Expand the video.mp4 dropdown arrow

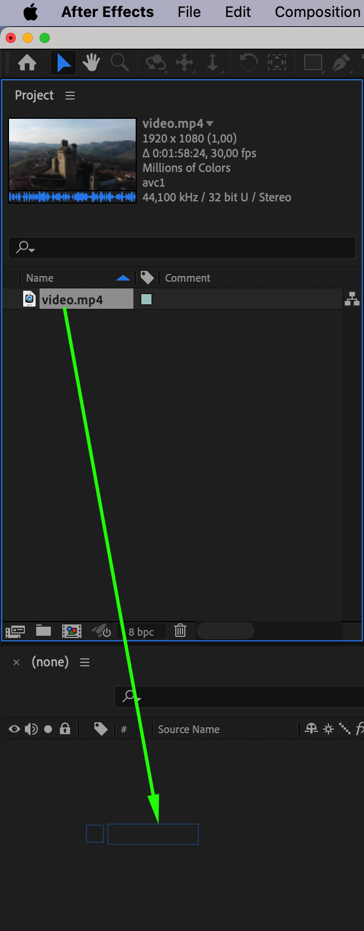pos(210,123)
